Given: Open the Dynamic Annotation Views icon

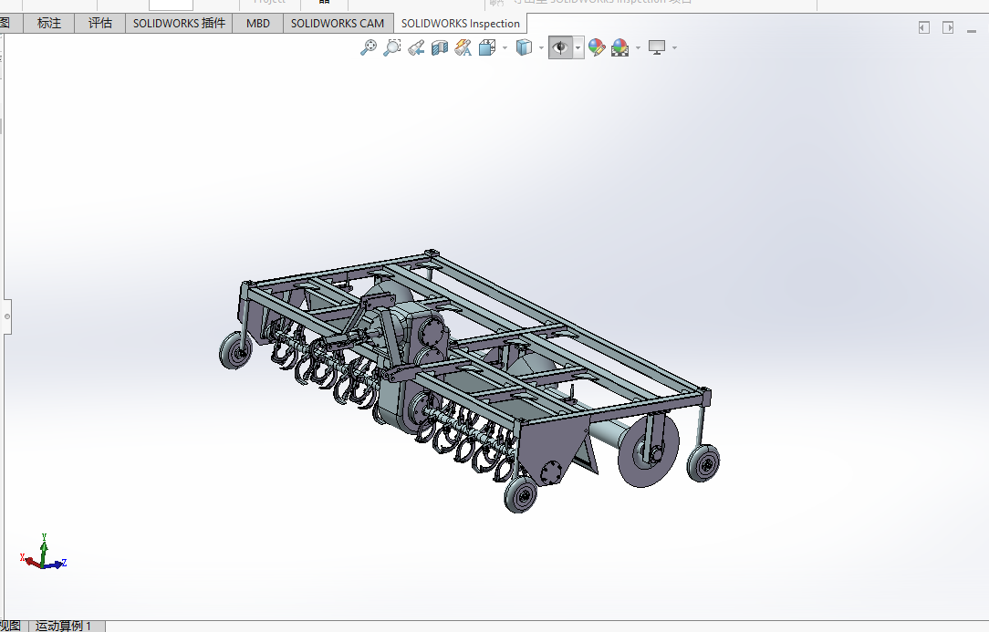Looking at the screenshot, I should click(x=463, y=47).
